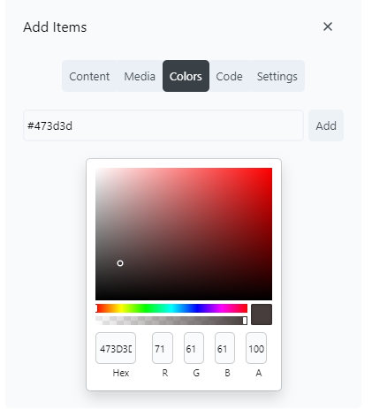Pick bright red in saturation area corner
This screenshot has height=409, width=372.
tap(270, 170)
